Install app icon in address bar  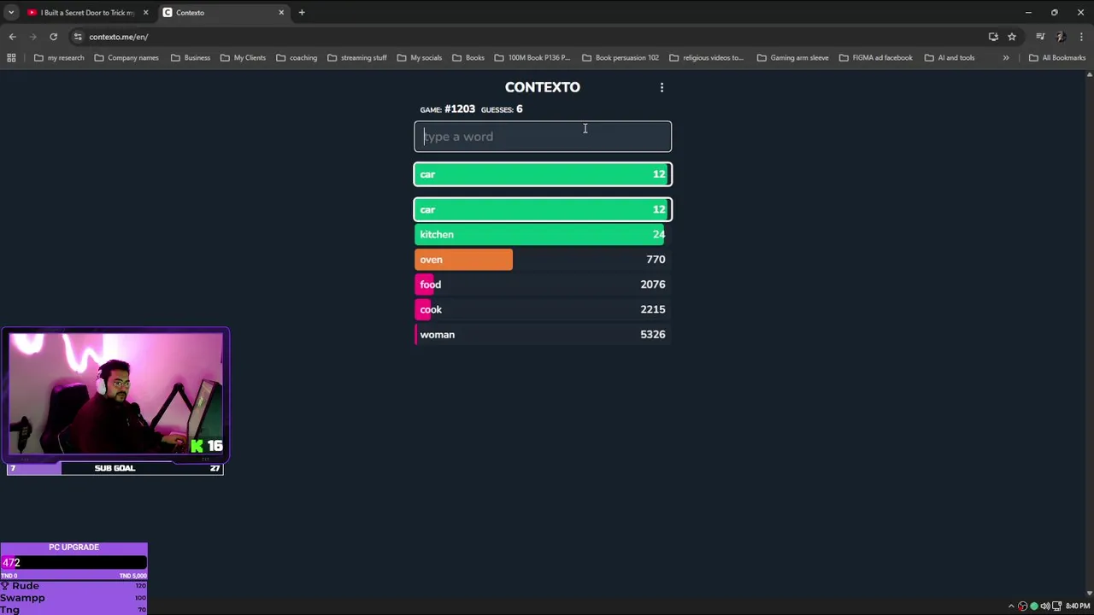[x=993, y=37]
